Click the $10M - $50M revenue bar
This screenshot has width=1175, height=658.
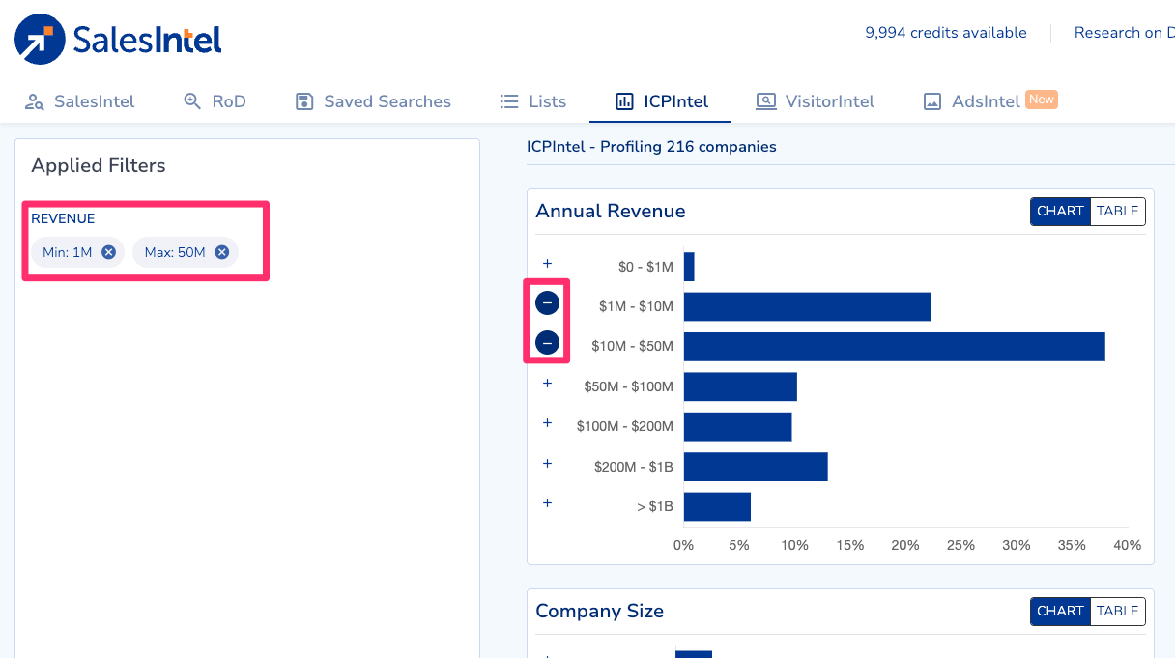pos(894,346)
